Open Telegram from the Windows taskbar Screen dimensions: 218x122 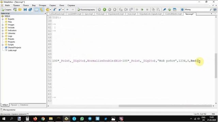(x=90, y=119)
